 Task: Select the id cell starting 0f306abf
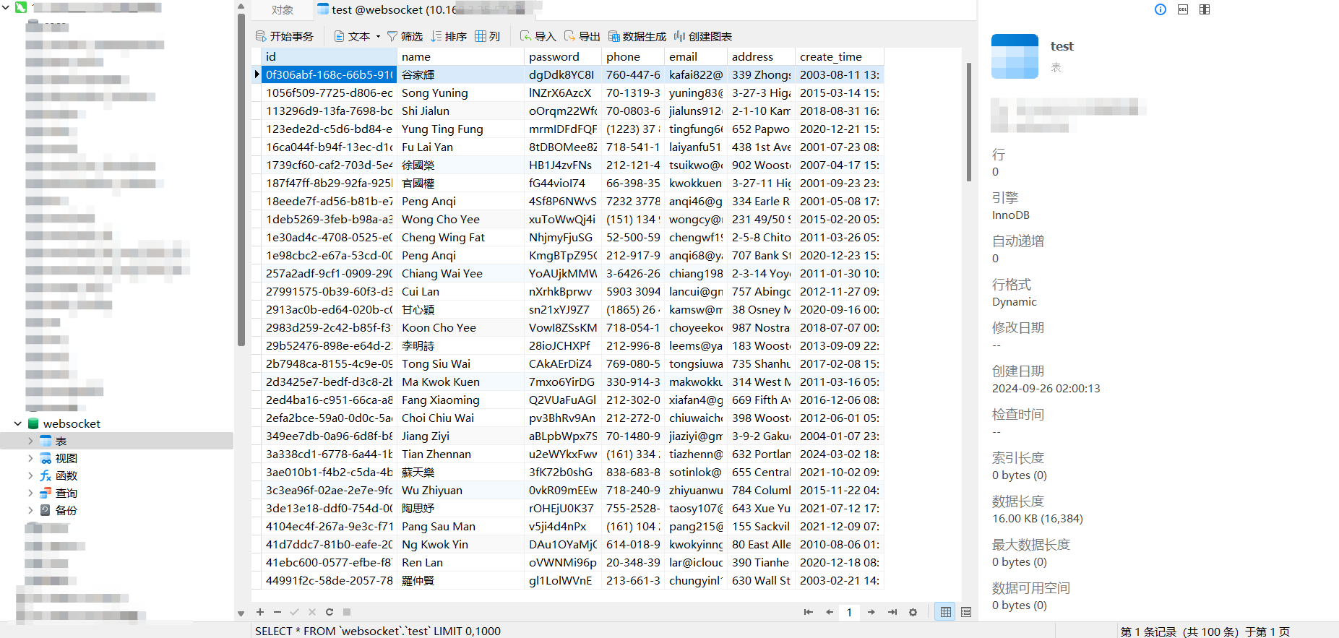pyautogui.click(x=329, y=74)
